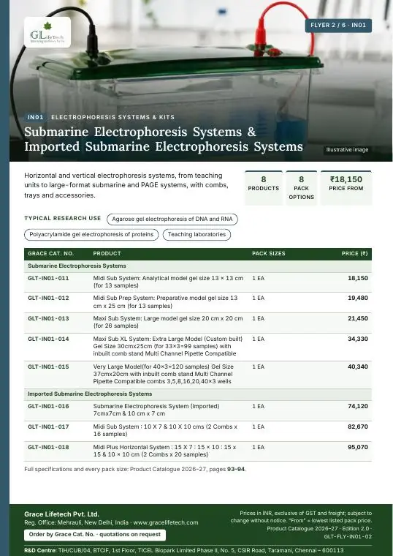Click the GRACE CAT. NO. column header

point(50,254)
